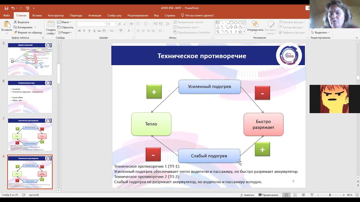Click the Создать слайд icon

pyautogui.click(x=51, y=24)
